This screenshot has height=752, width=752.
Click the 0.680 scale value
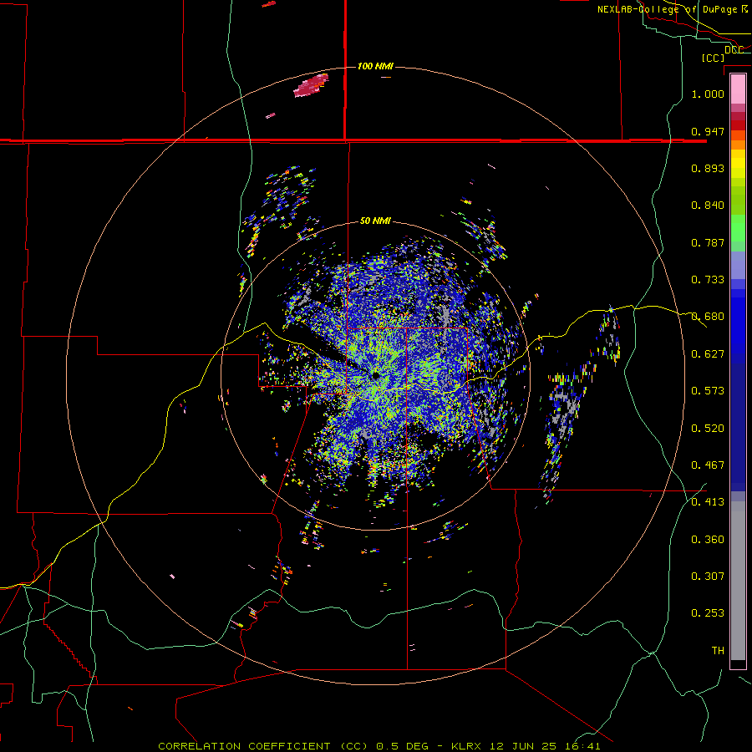[x=708, y=317]
